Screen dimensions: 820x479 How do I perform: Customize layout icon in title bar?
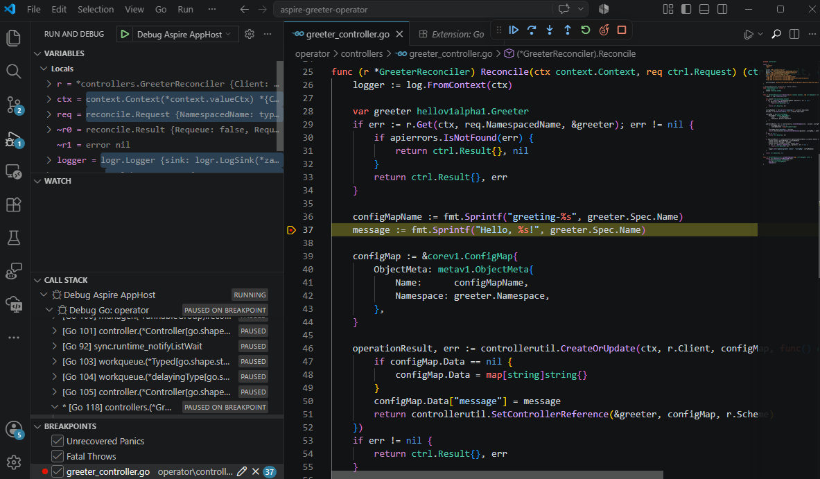click(x=668, y=10)
